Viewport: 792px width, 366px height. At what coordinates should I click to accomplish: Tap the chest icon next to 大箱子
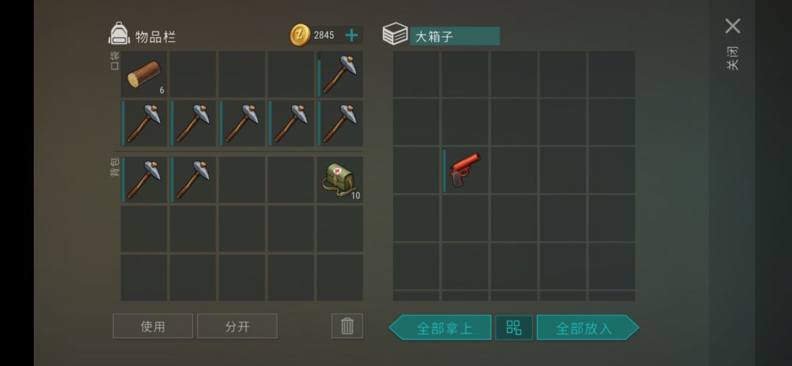pos(395,34)
